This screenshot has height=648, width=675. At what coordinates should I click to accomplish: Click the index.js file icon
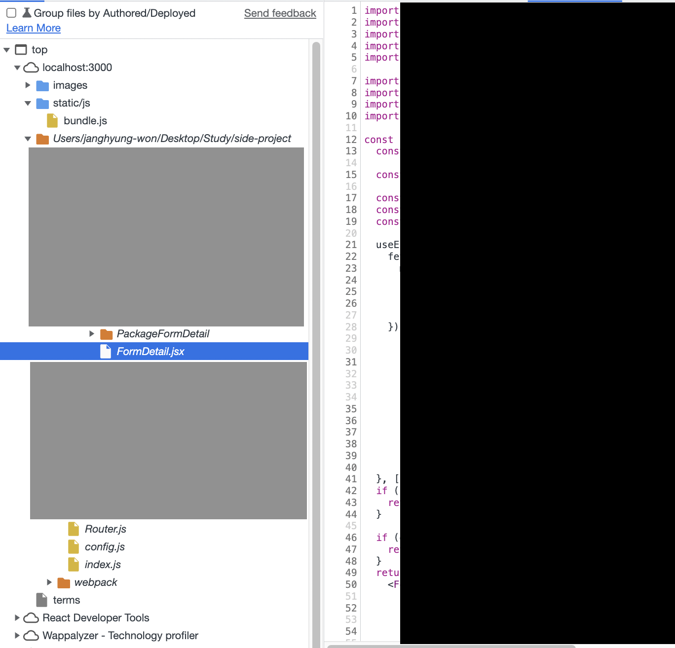click(x=74, y=565)
